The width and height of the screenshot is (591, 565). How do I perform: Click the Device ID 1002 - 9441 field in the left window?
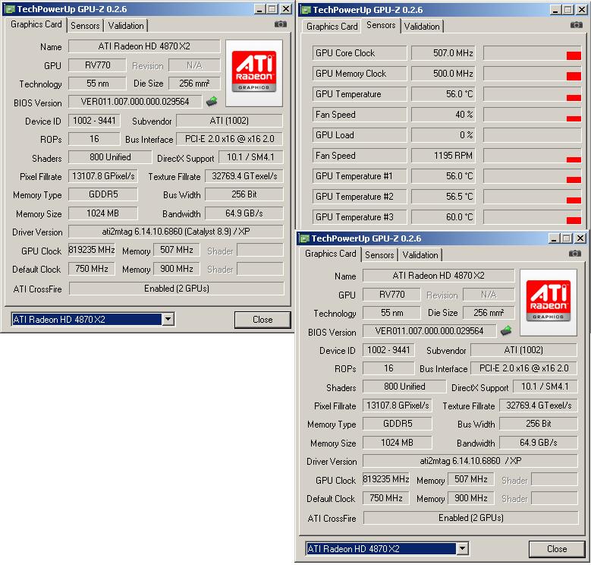coord(94,121)
